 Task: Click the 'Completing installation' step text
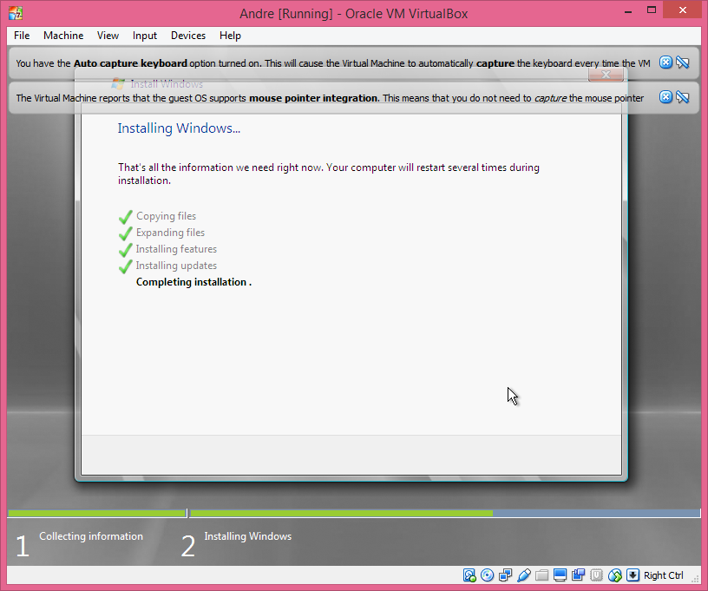click(193, 282)
